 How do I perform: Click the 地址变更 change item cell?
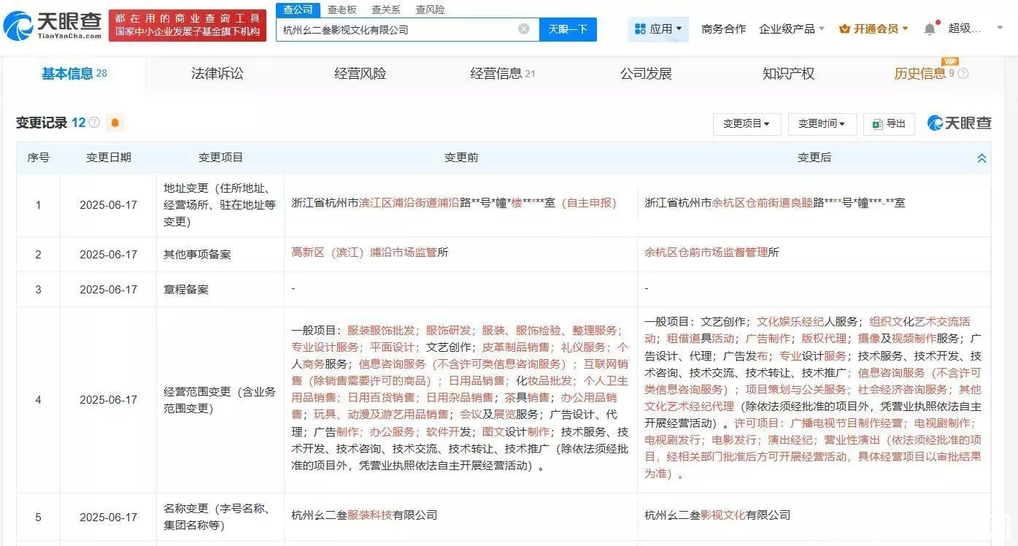pos(220,204)
